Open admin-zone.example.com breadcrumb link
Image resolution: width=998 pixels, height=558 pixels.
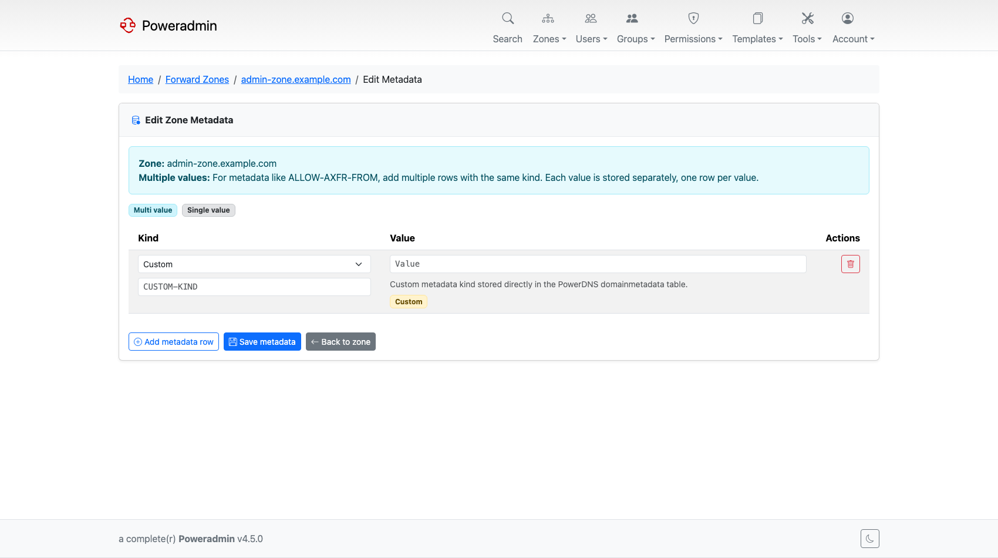[296, 79]
